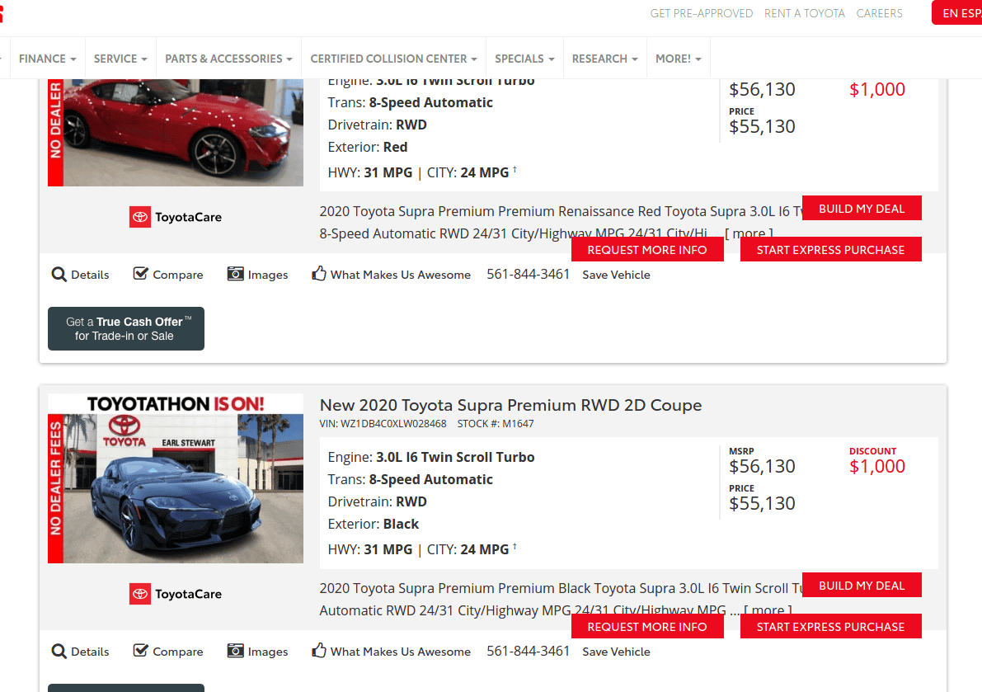The image size is (982, 692).
Task: Start express purchase for black Supra
Action: pos(830,627)
